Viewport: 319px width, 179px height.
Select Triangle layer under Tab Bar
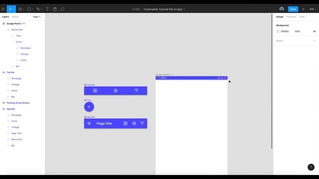[x=15, y=85]
